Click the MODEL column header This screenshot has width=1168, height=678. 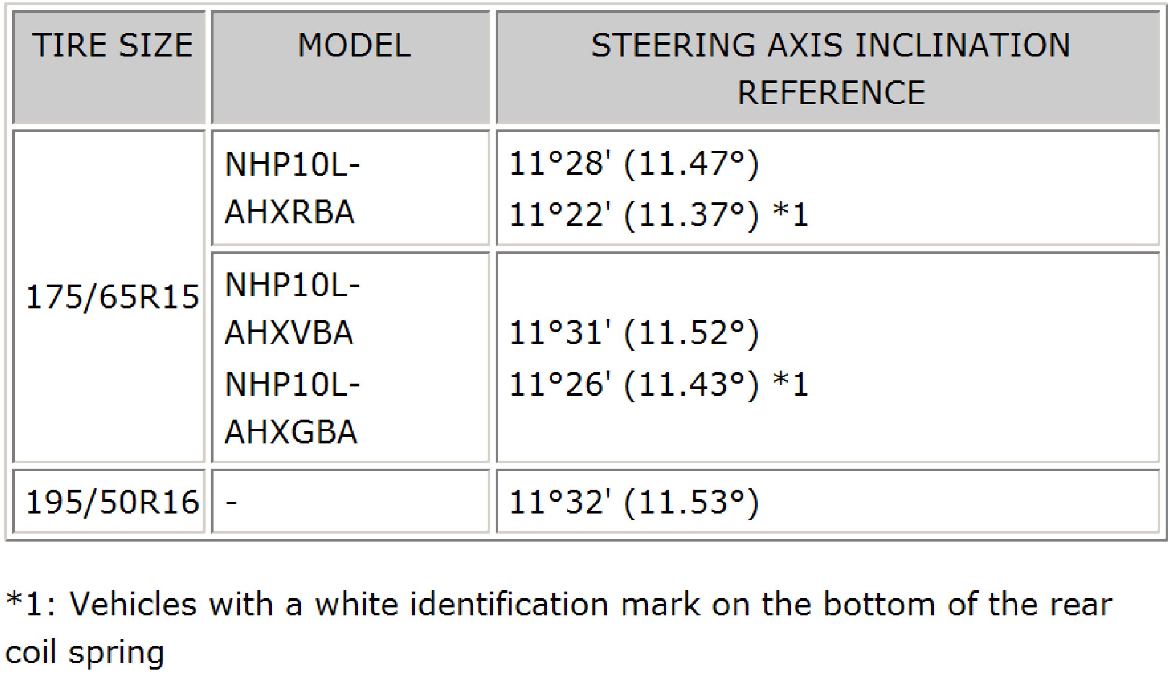tap(354, 45)
